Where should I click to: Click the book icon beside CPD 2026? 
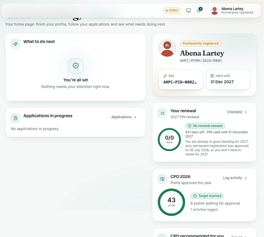point(163,179)
